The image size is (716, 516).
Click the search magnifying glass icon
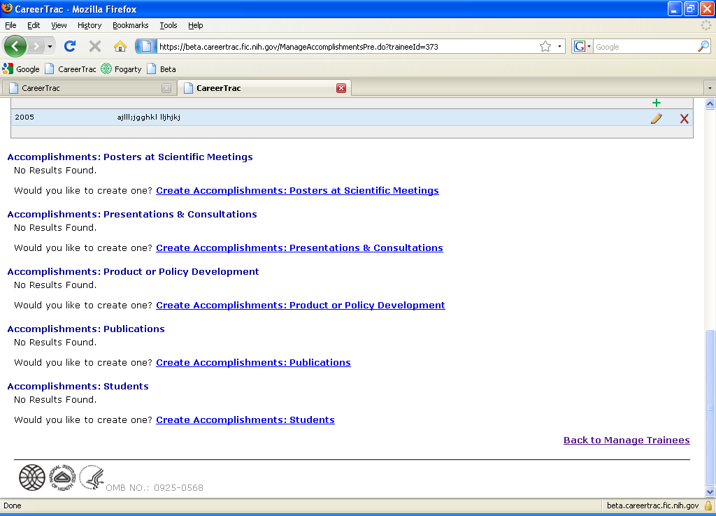click(x=703, y=47)
